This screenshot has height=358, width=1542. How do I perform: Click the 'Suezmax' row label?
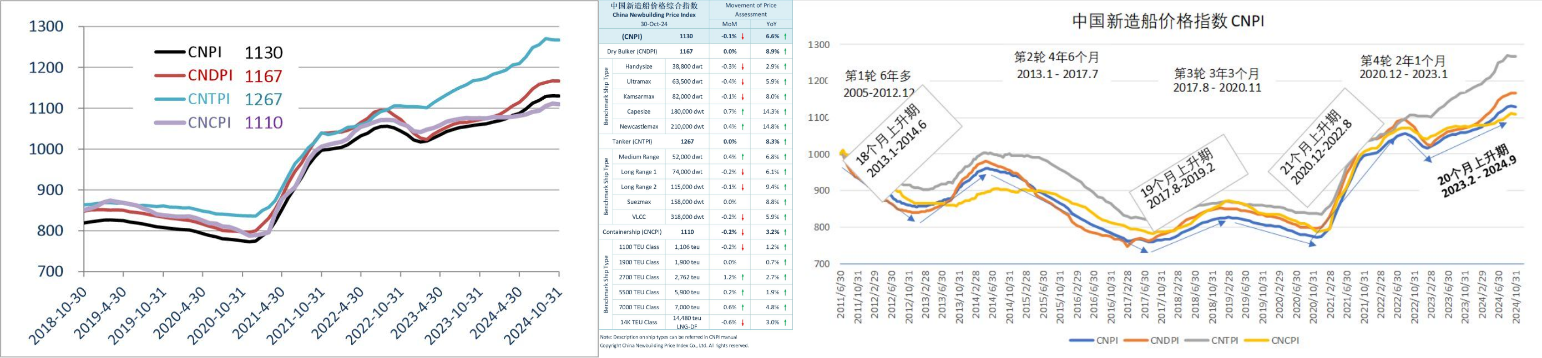(x=639, y=202)
